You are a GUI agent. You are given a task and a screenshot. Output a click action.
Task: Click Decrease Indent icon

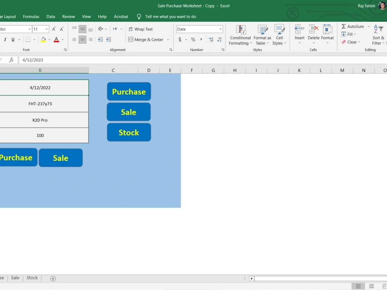101,39
